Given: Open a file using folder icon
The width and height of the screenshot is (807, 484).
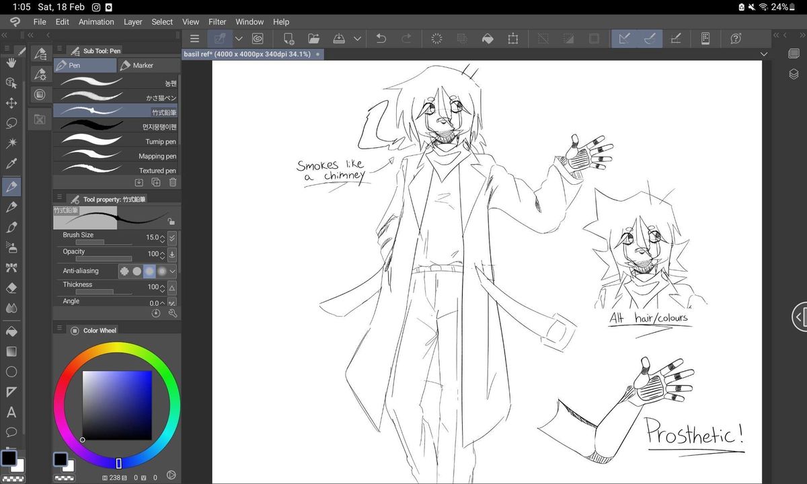Looking at the screenshot, I should point(313,38).
